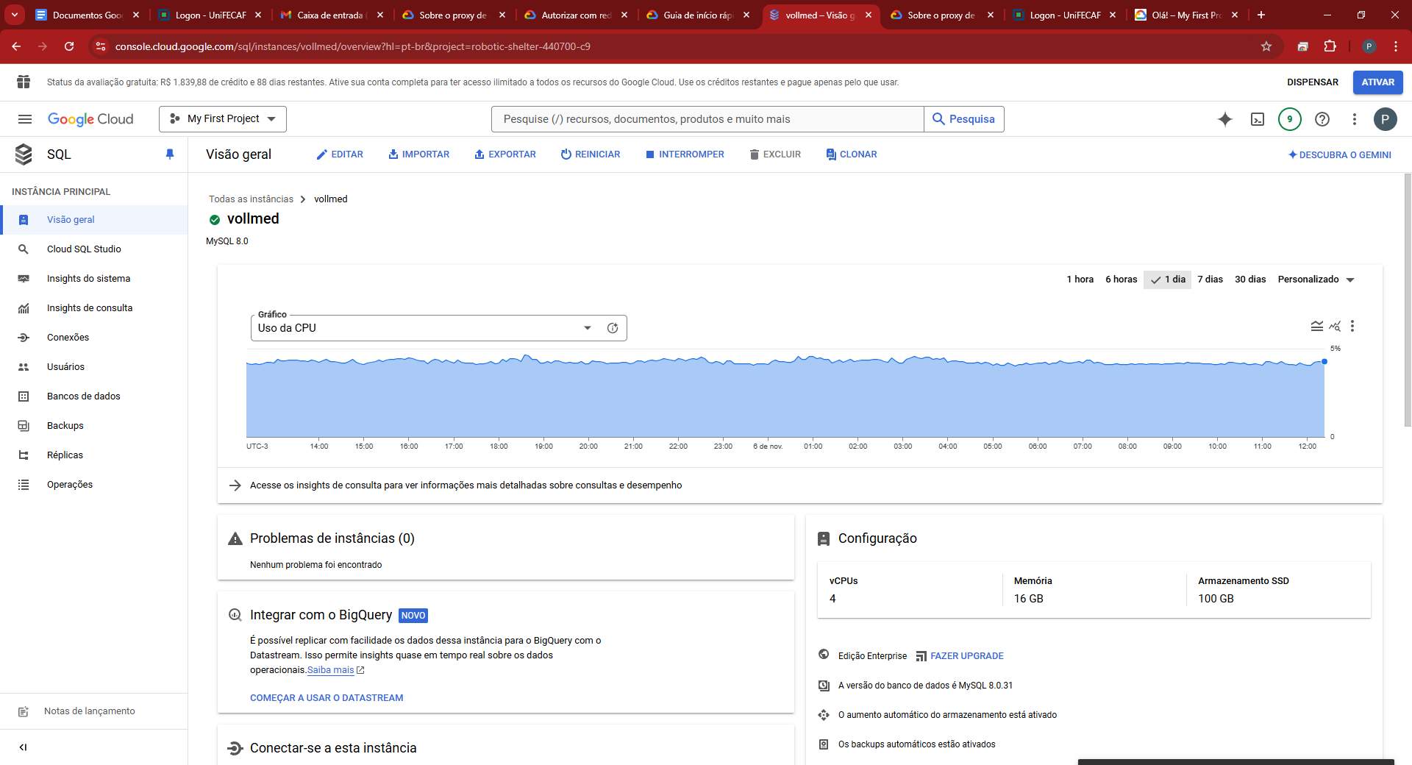
Task: Open the My First Project selector
Action: (223, 119)
